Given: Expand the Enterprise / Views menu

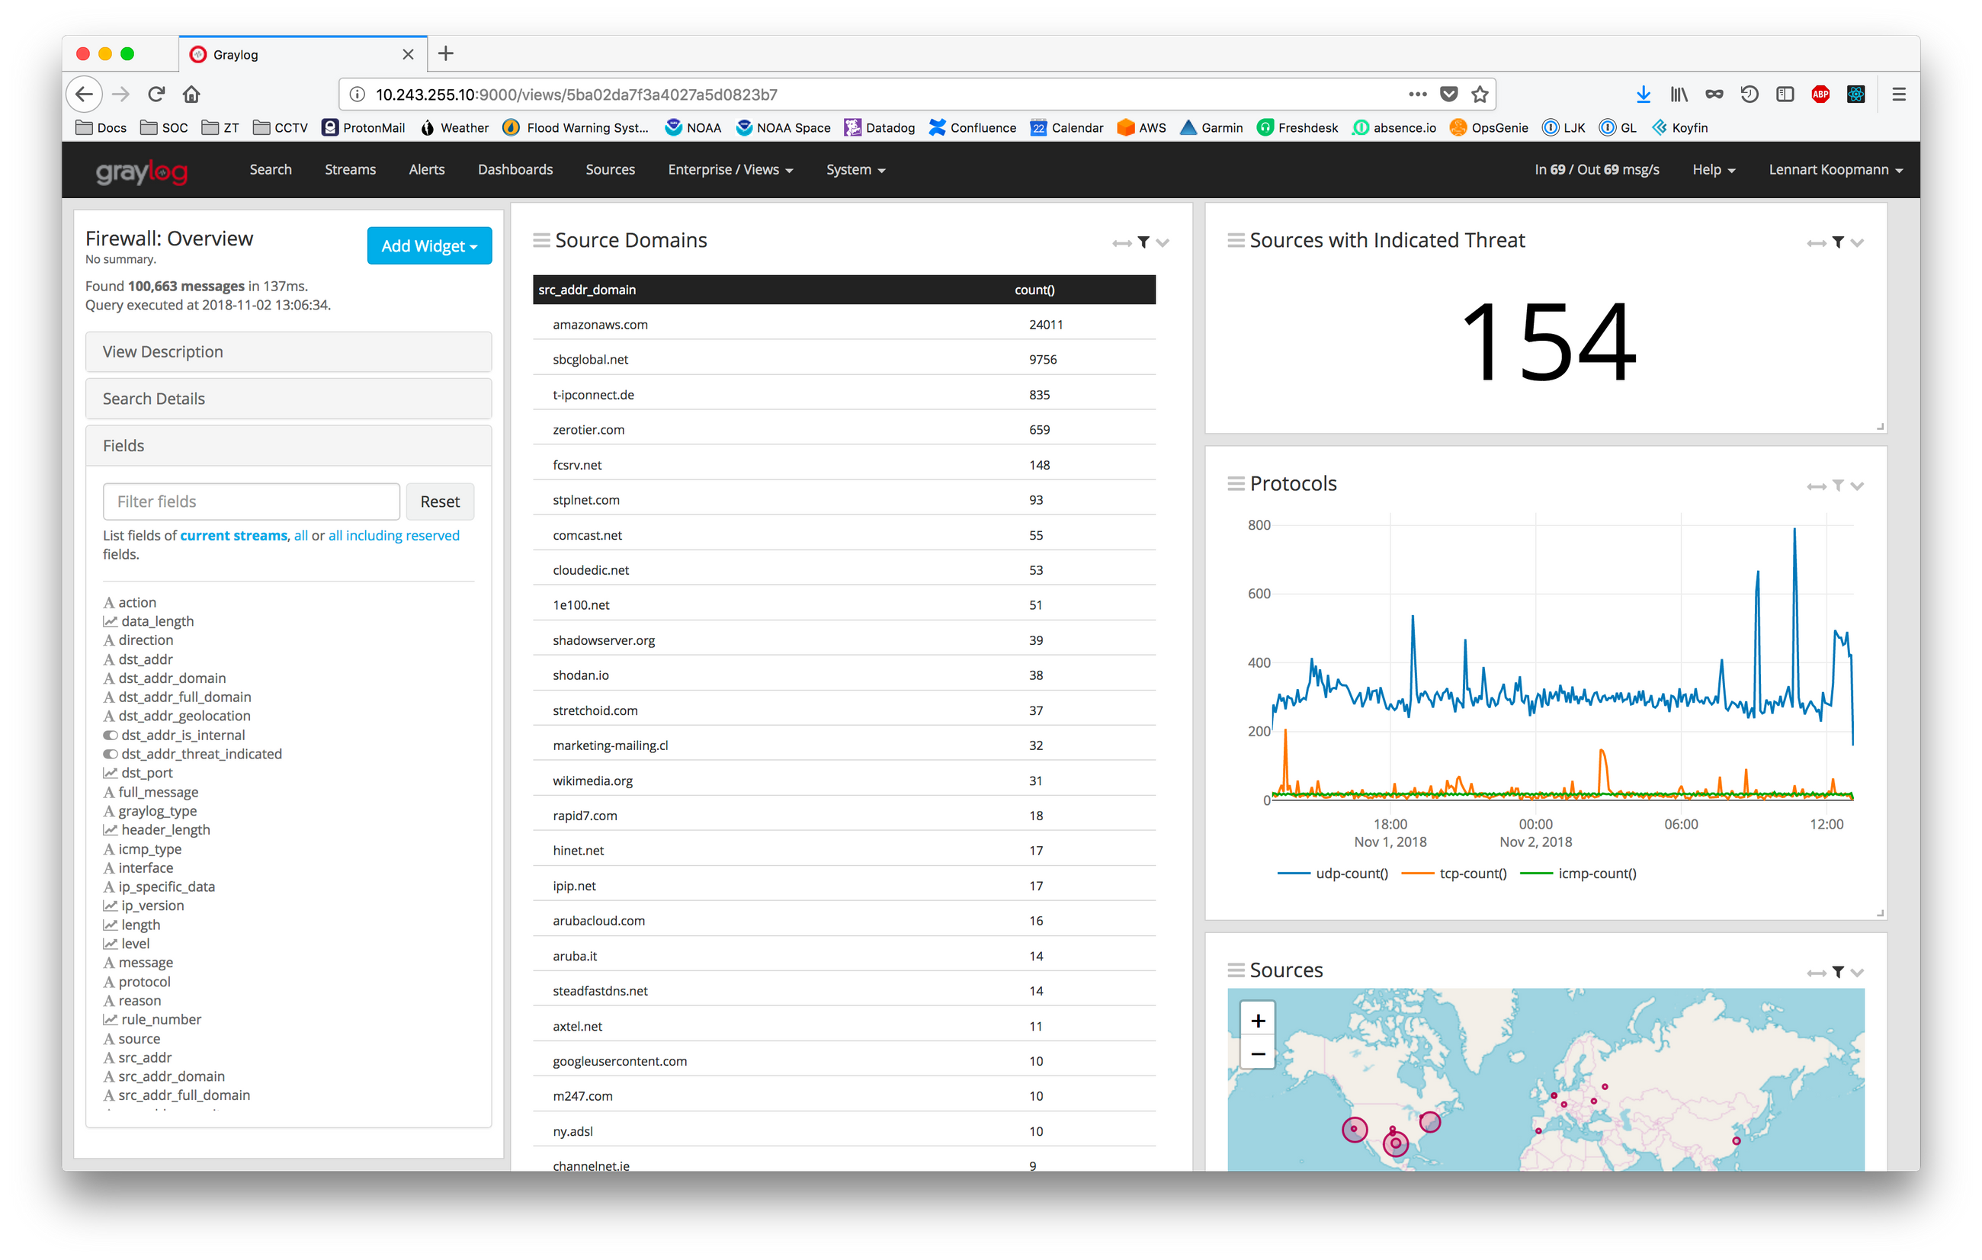Looking at the screenshot, I should coord(730,169).
